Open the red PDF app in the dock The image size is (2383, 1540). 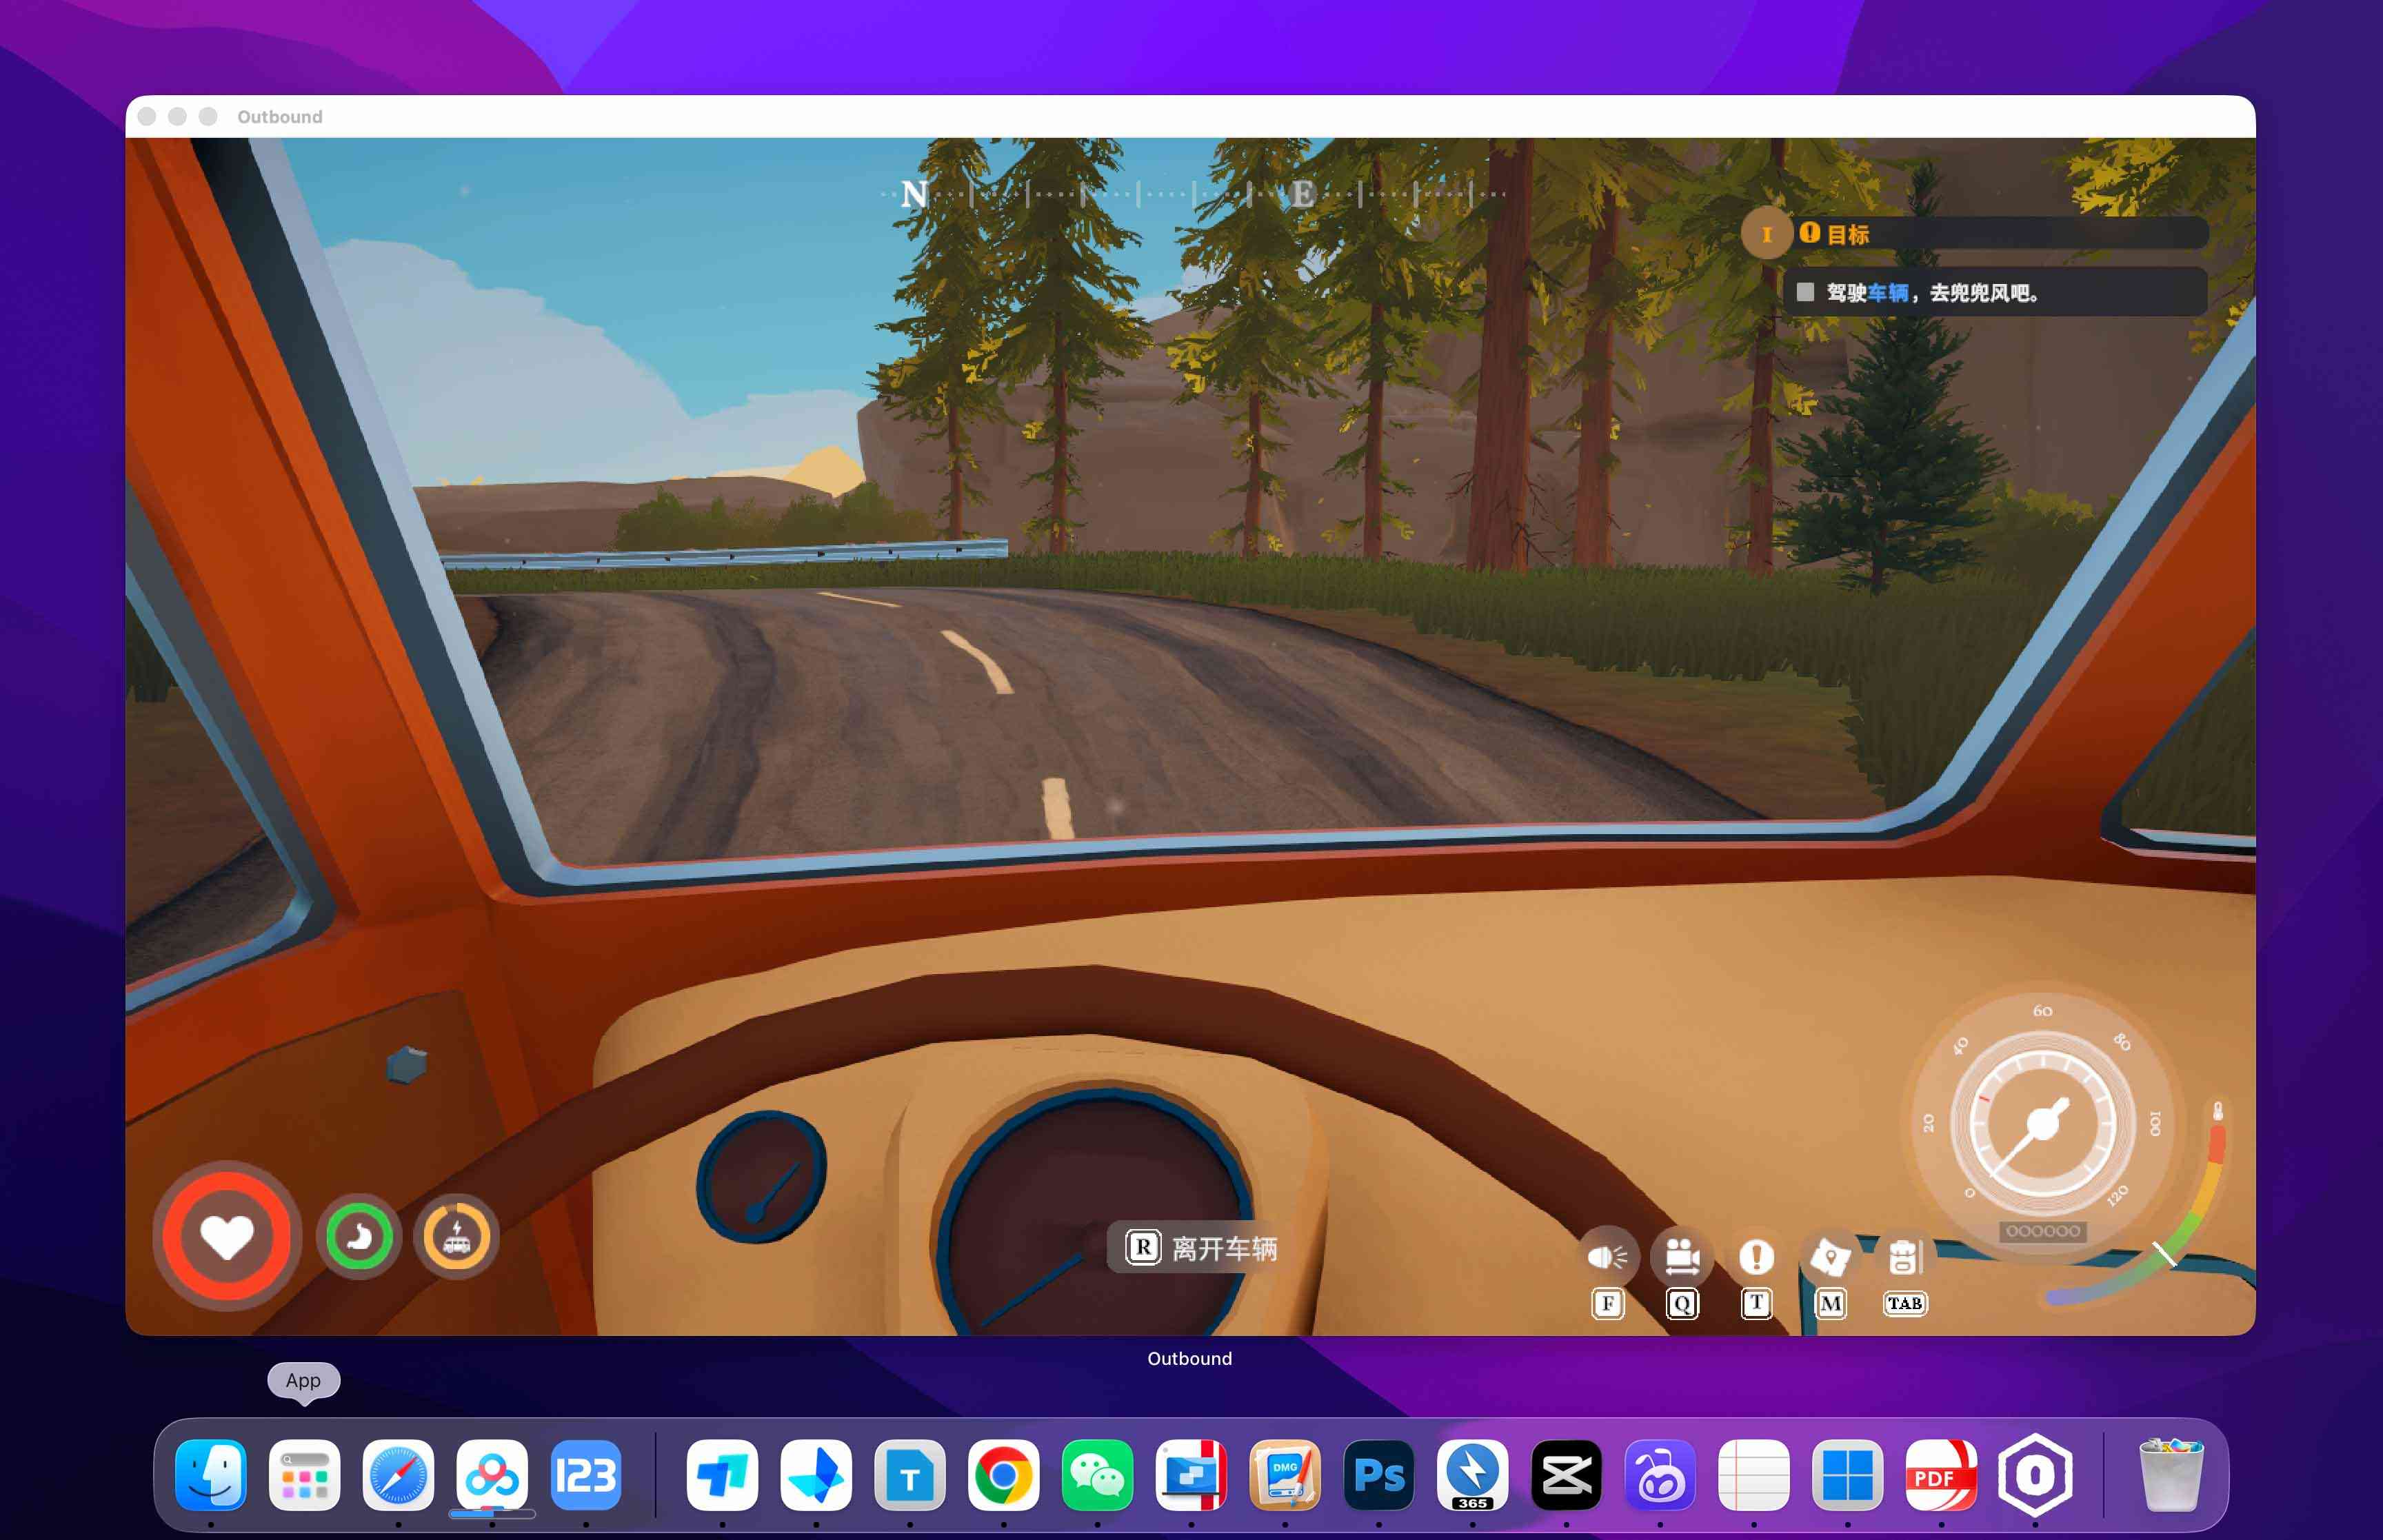click(x=1940, y=1475)
